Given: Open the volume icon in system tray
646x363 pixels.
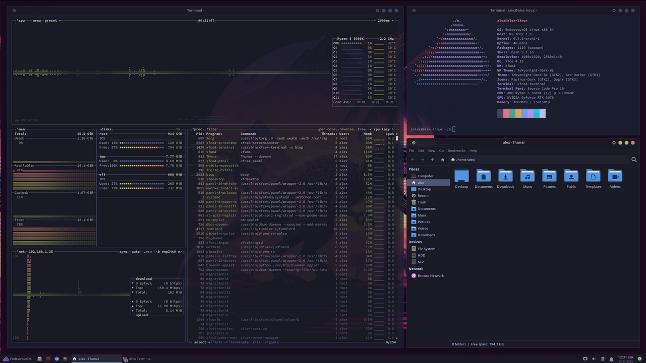Looking at the screenshot, I should click(594, 359).
